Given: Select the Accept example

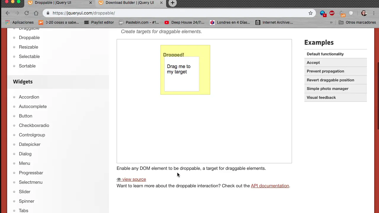Looking at the screenshot, I should tap(335, 63).
